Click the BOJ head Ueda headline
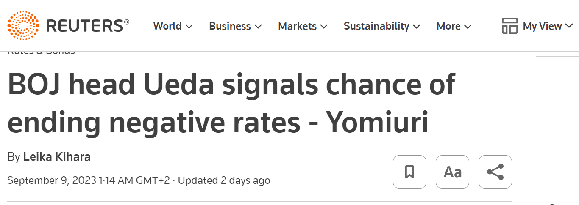Viewport: 579px width, 205px height. [x=231, y=104]
